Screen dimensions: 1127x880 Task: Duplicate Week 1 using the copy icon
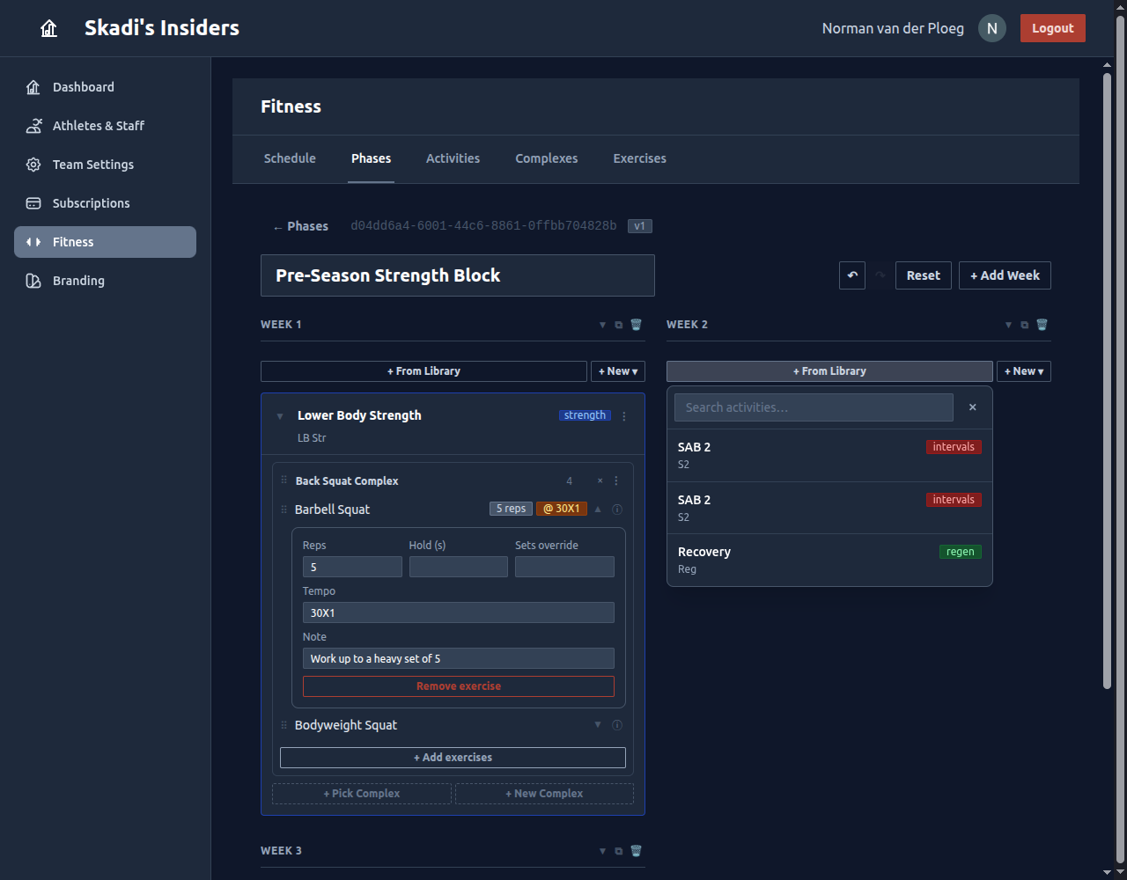click(x=619, y=325)
